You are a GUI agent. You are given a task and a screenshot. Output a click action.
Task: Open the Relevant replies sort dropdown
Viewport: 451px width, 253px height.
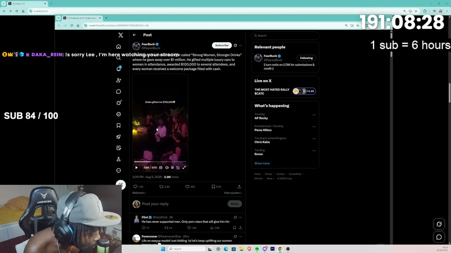point(139,193)
